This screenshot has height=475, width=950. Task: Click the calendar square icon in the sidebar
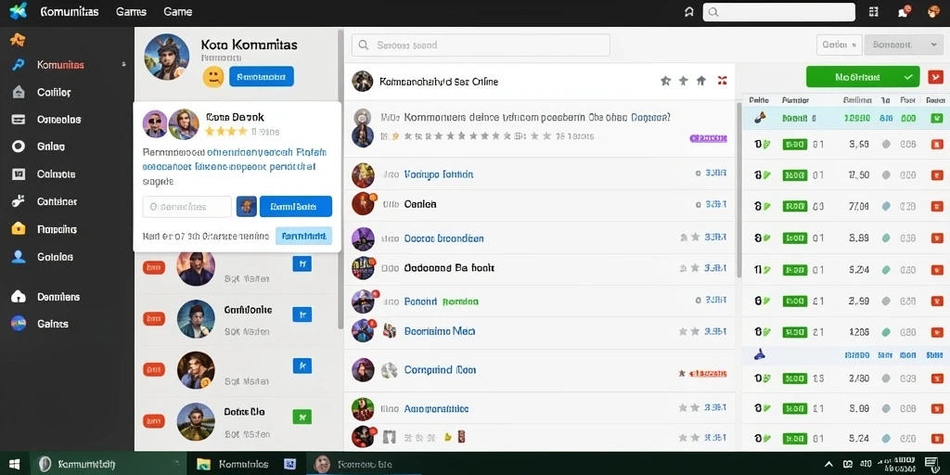point(19,173)
